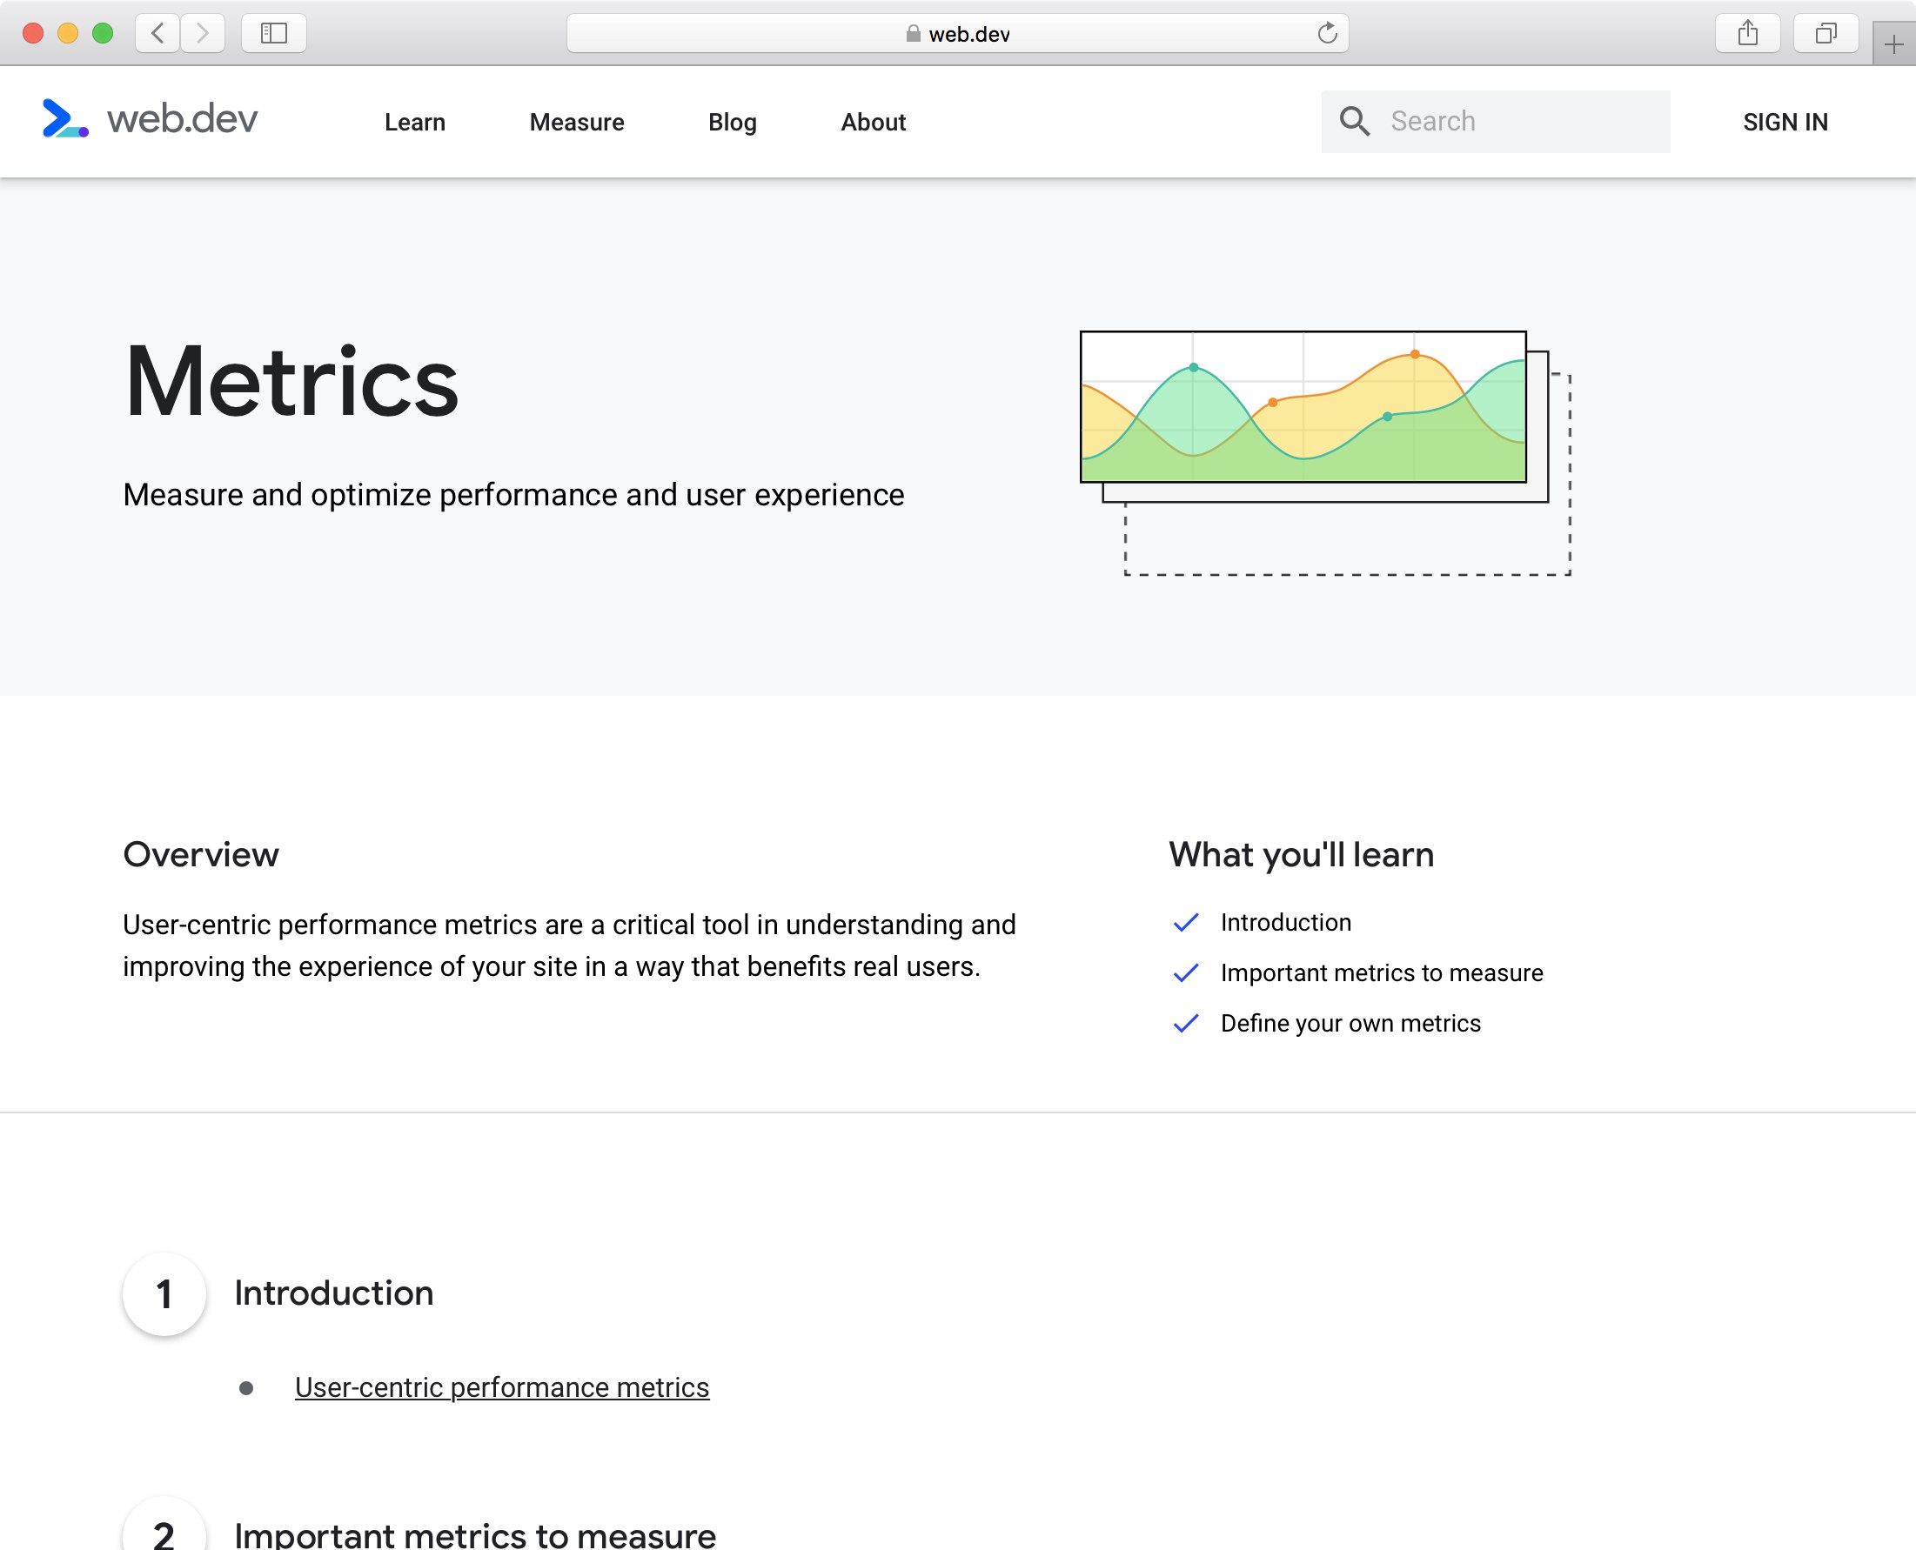Image resolution: width=1916 pixels, height=1550 pixels.
Task: Toggle the Safari sidebar button
Action: (273, 34)
